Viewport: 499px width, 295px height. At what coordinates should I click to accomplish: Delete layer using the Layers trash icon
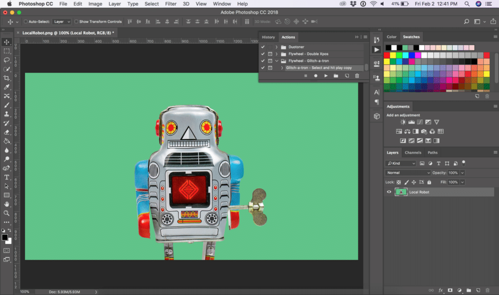pos(487,290)
